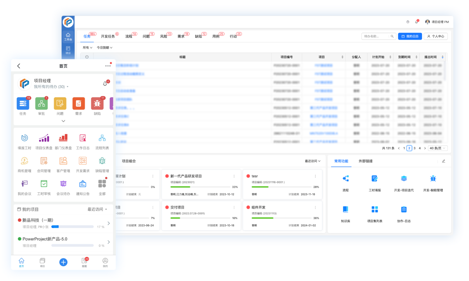Open the 40条/页 page size dropdown

[438, 148]
